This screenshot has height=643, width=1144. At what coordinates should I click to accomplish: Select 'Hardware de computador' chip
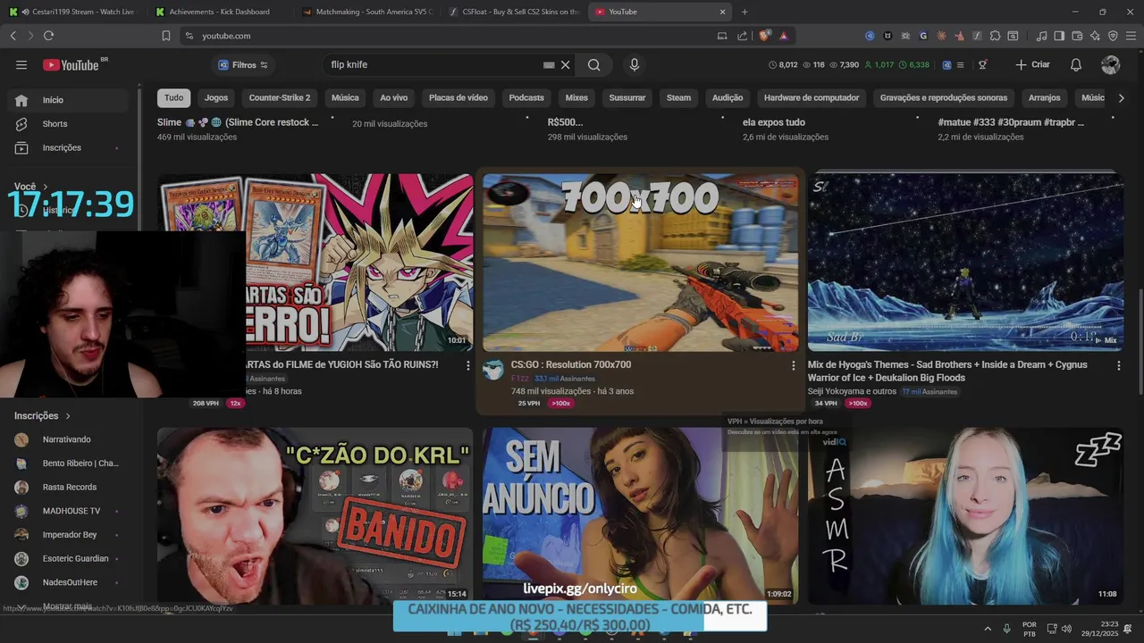pos(812,98)
